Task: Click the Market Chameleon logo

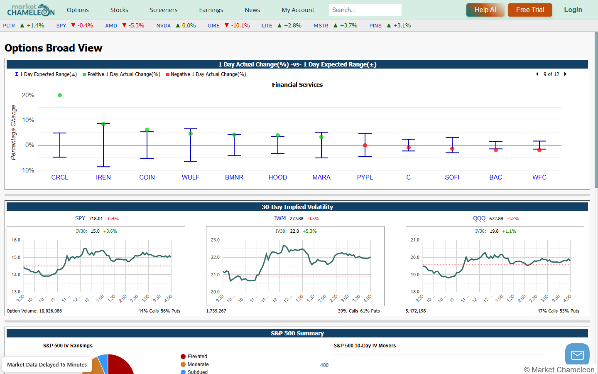Action: (x=31, y=10)
